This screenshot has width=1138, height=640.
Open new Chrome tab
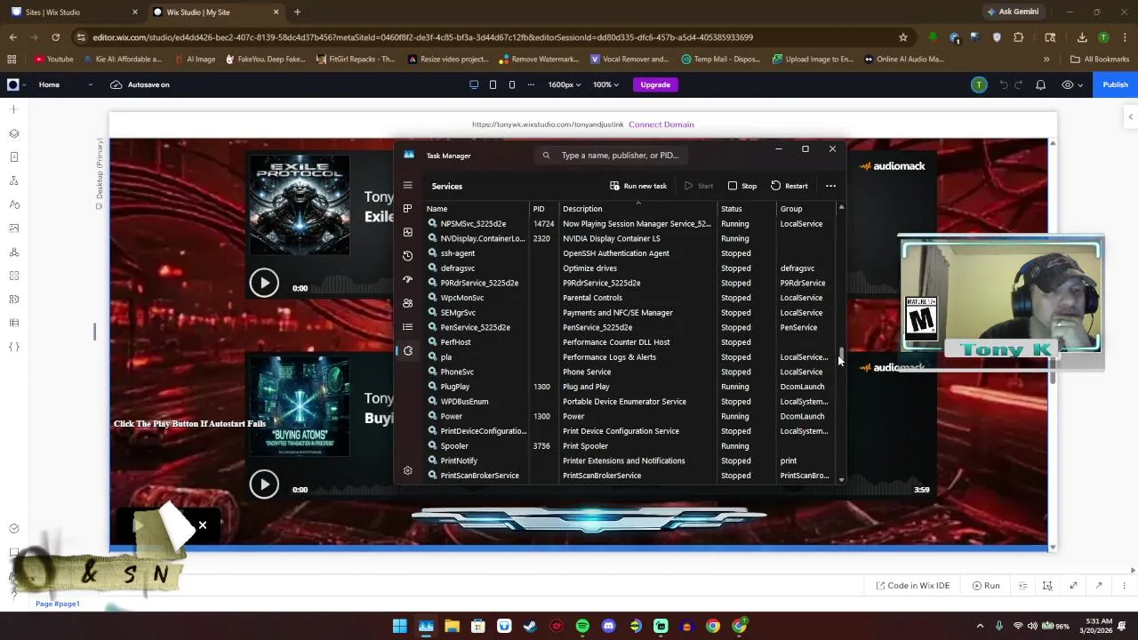[x=297, y=12]
